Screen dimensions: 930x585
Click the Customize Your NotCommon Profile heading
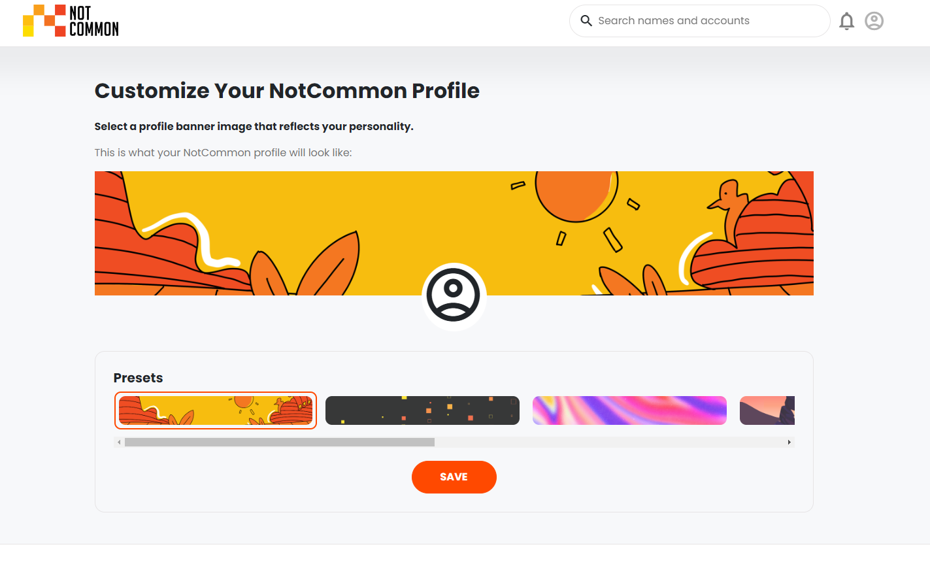coord(287,91)
